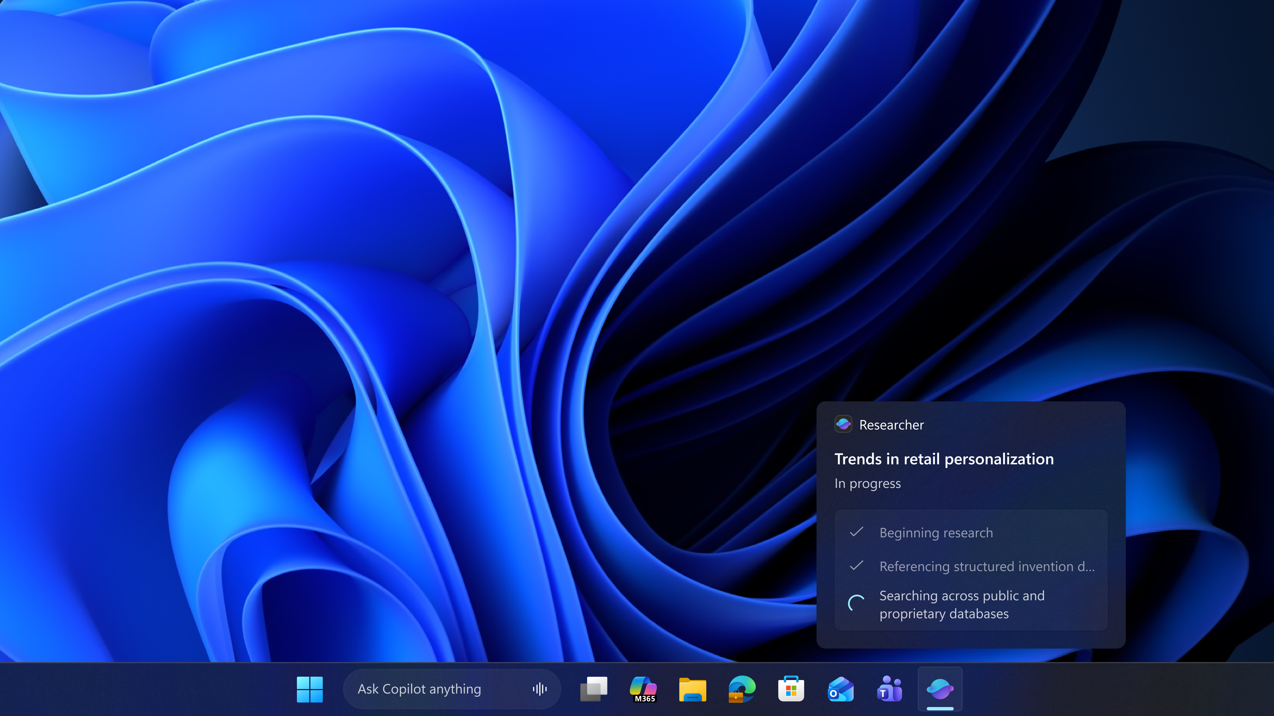Open Outlook from the taskbar
The width and height of the screenshot is (1274, 716).
tap(840, 688)
